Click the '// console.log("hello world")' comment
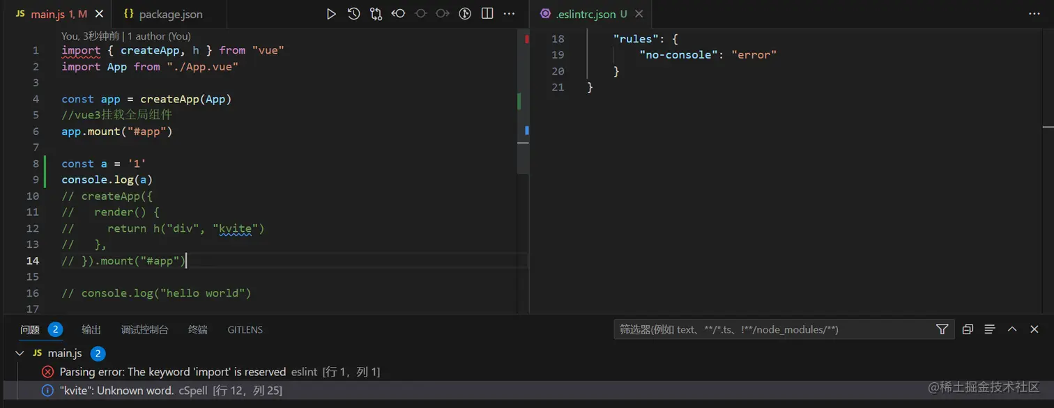This screenshot has height=408, width=1054. pyautogui.click(x=156, y=293)
